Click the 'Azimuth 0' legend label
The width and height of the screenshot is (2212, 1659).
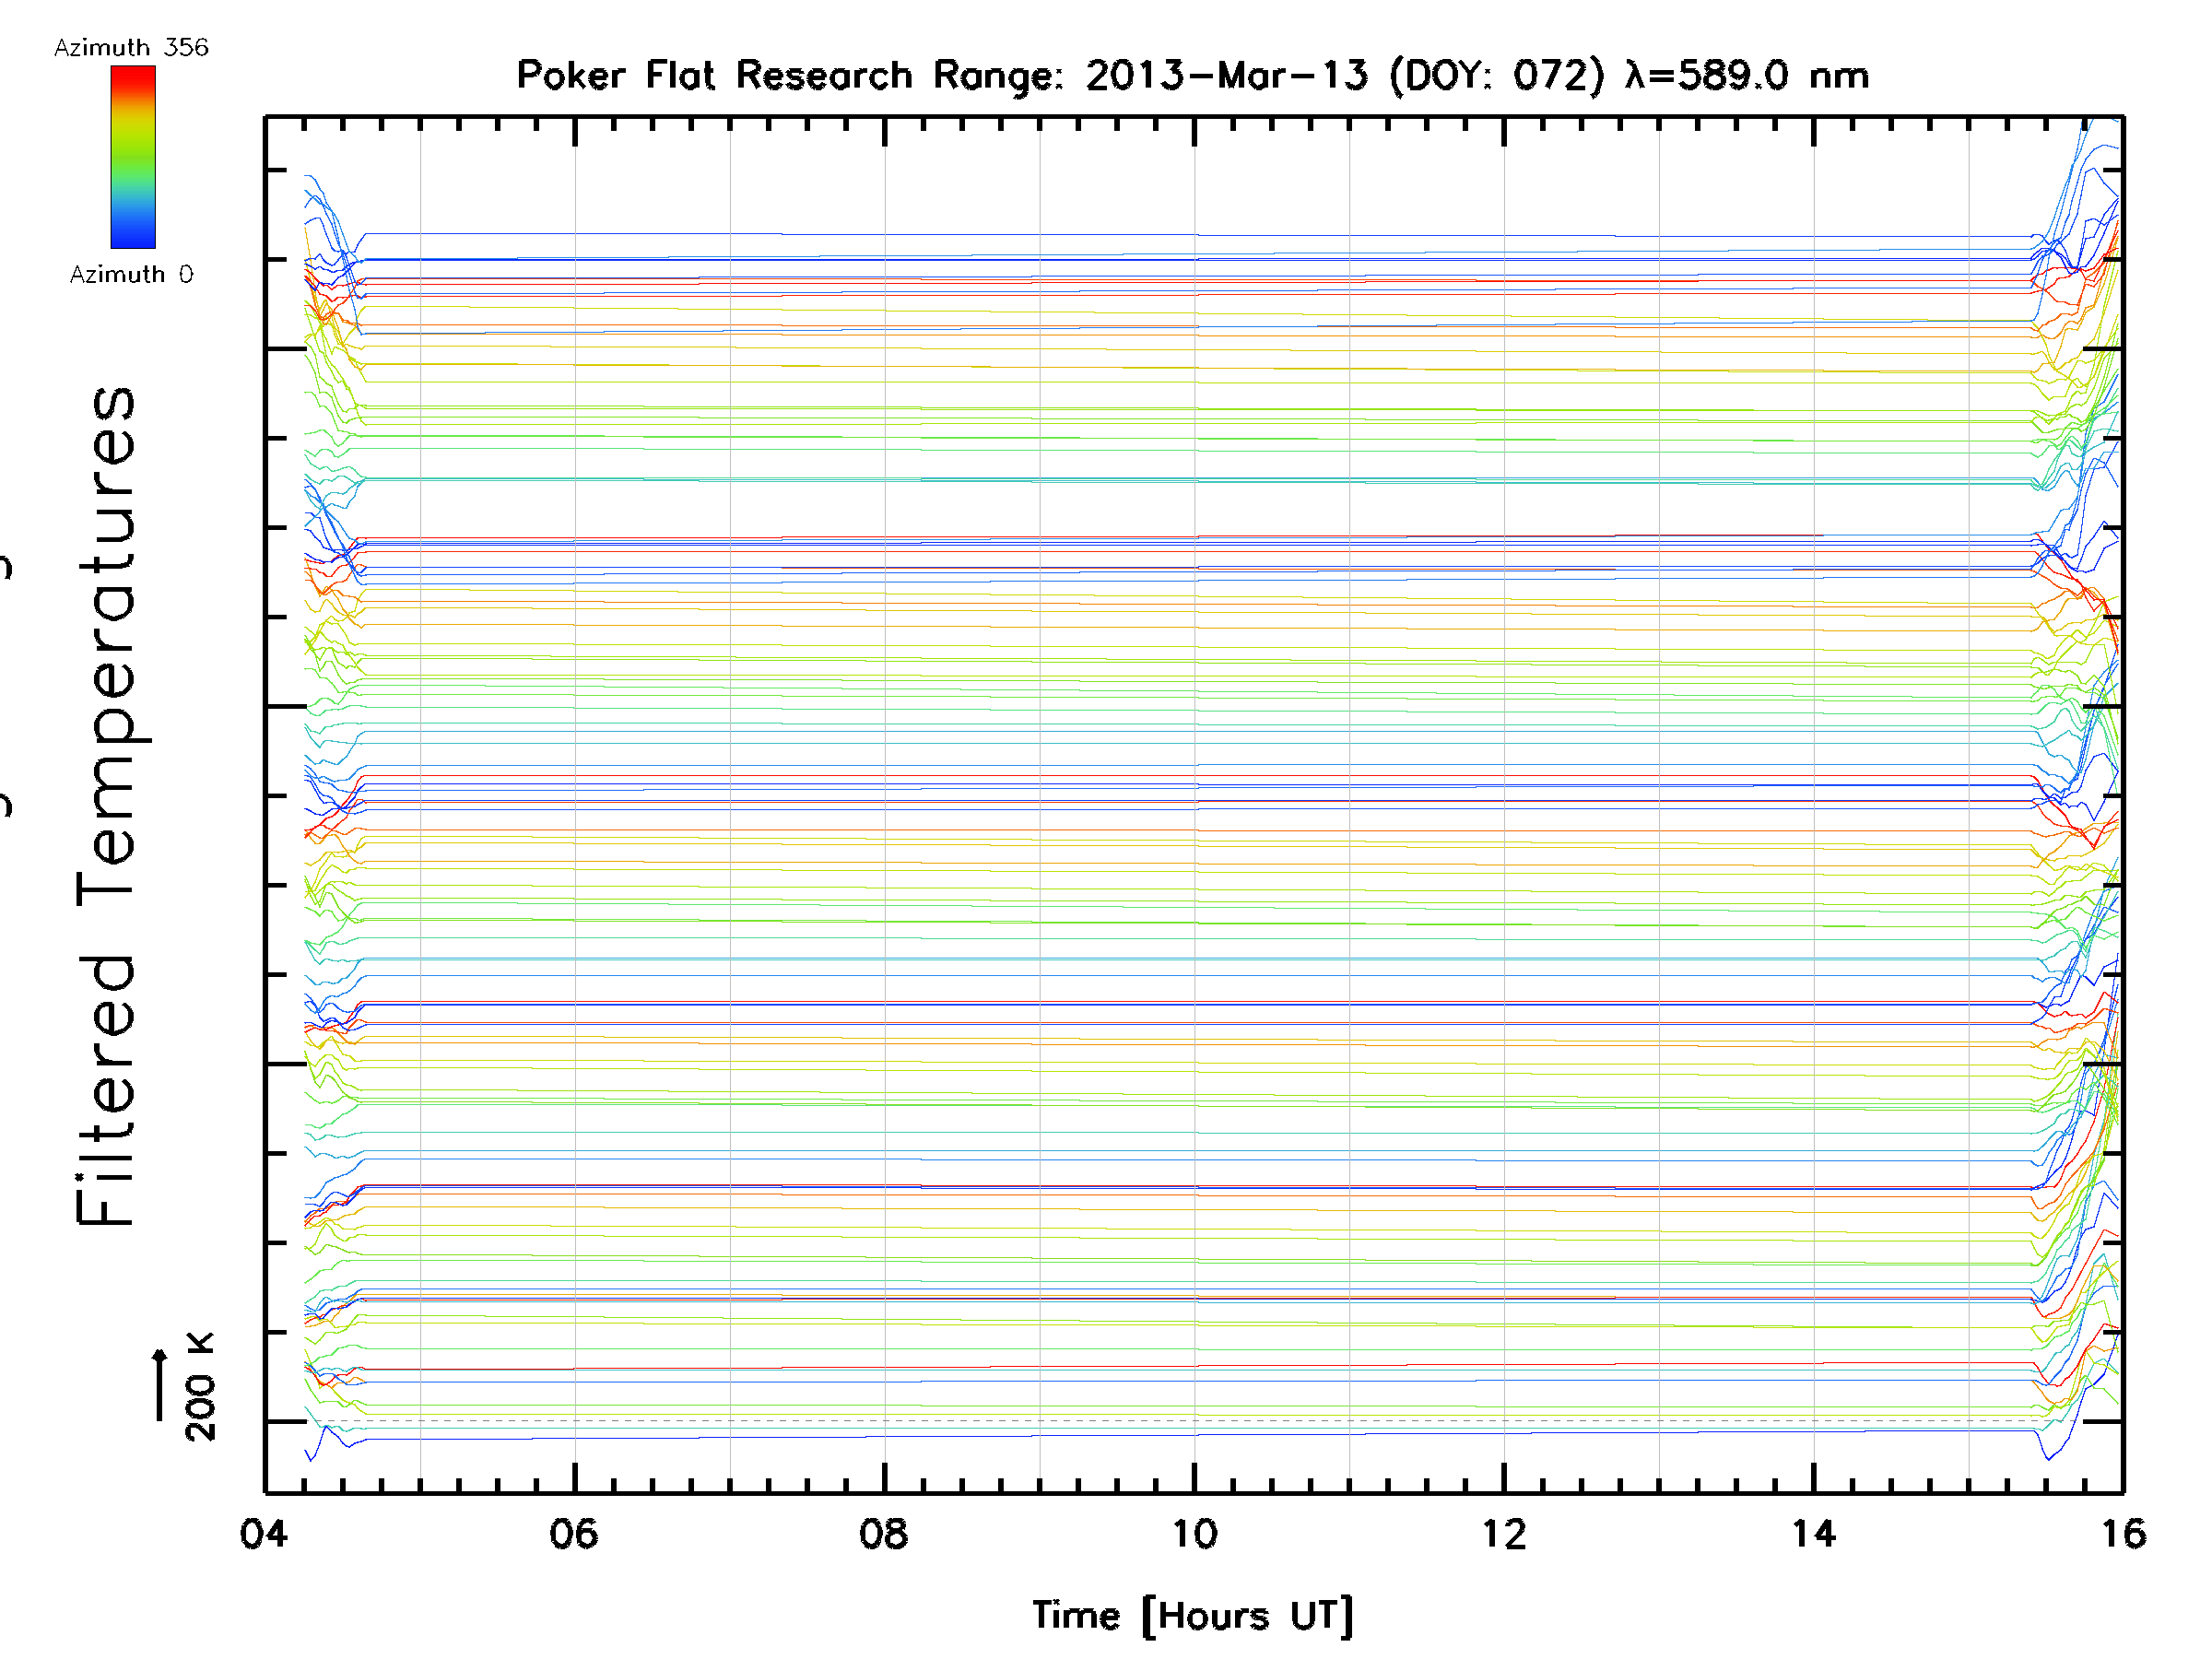(x=131, y=275)
